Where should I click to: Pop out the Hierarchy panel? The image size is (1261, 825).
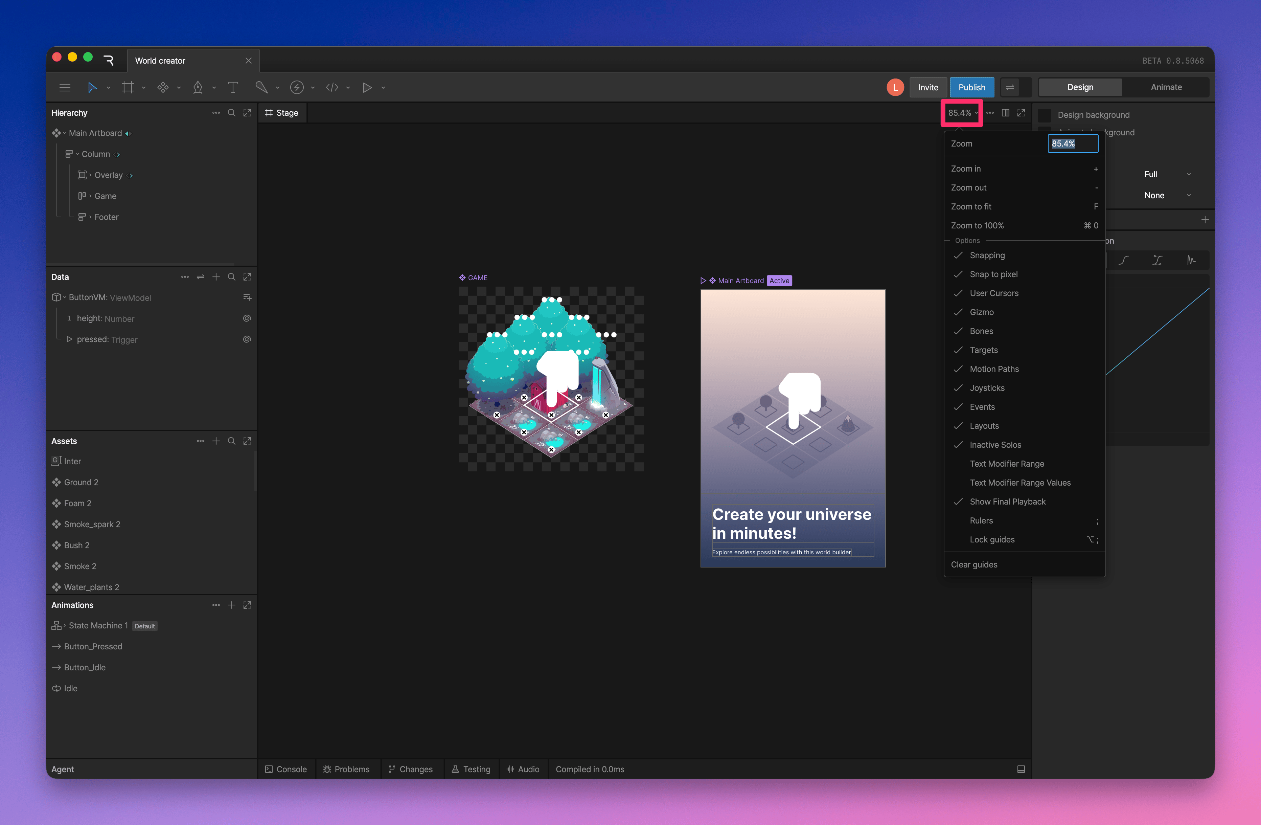coord(248,113)
